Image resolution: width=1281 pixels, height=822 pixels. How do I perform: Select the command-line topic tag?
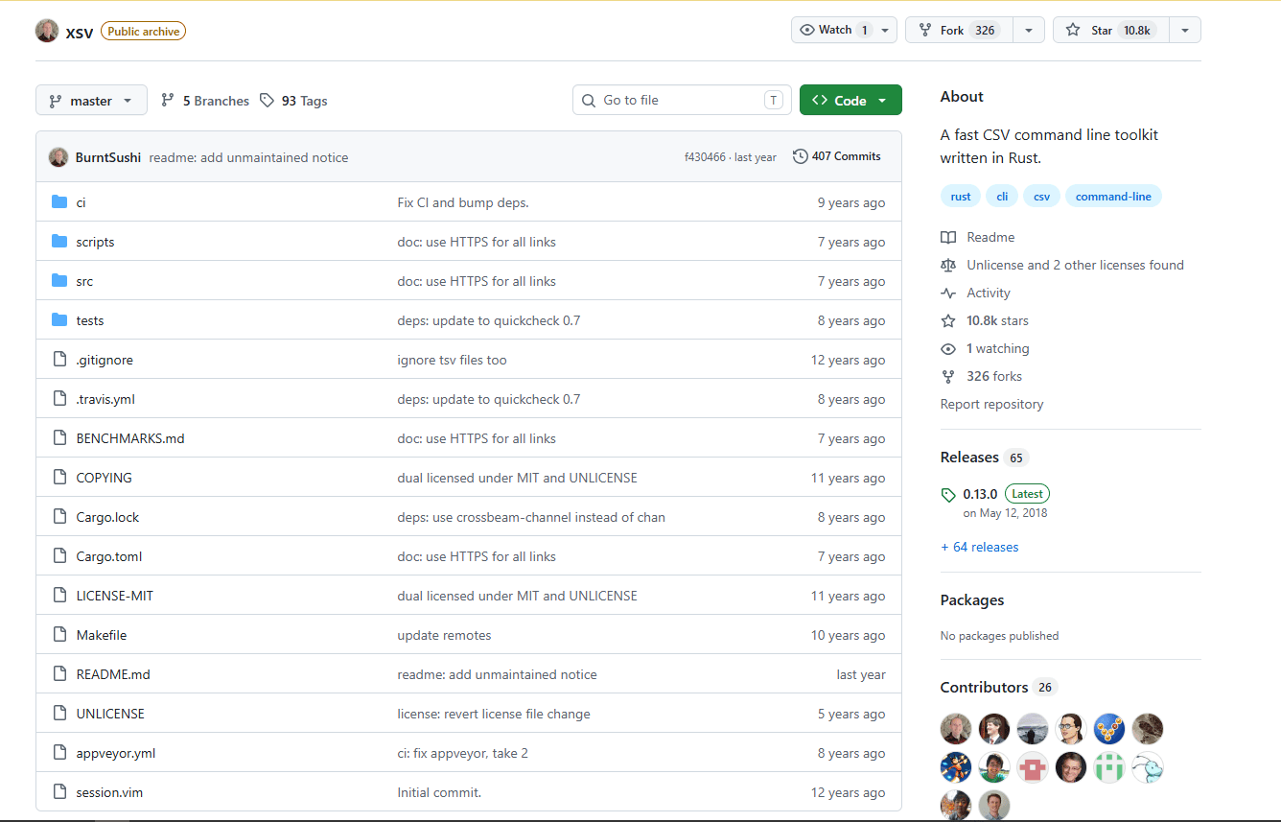point(1113,197)
